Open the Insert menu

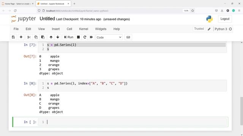point(56,29)
